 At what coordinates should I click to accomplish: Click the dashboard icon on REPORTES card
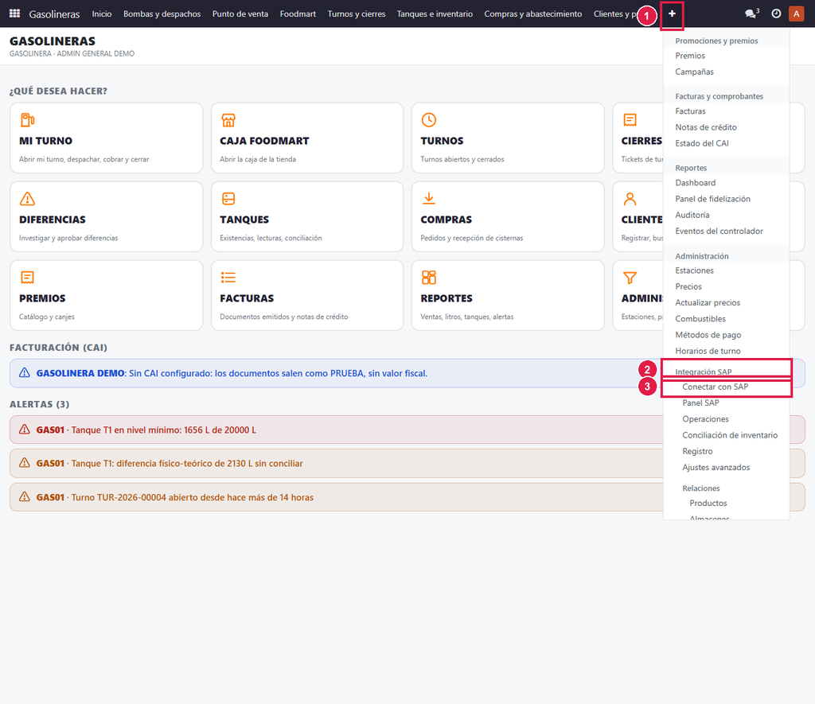(x=429, y=278)
